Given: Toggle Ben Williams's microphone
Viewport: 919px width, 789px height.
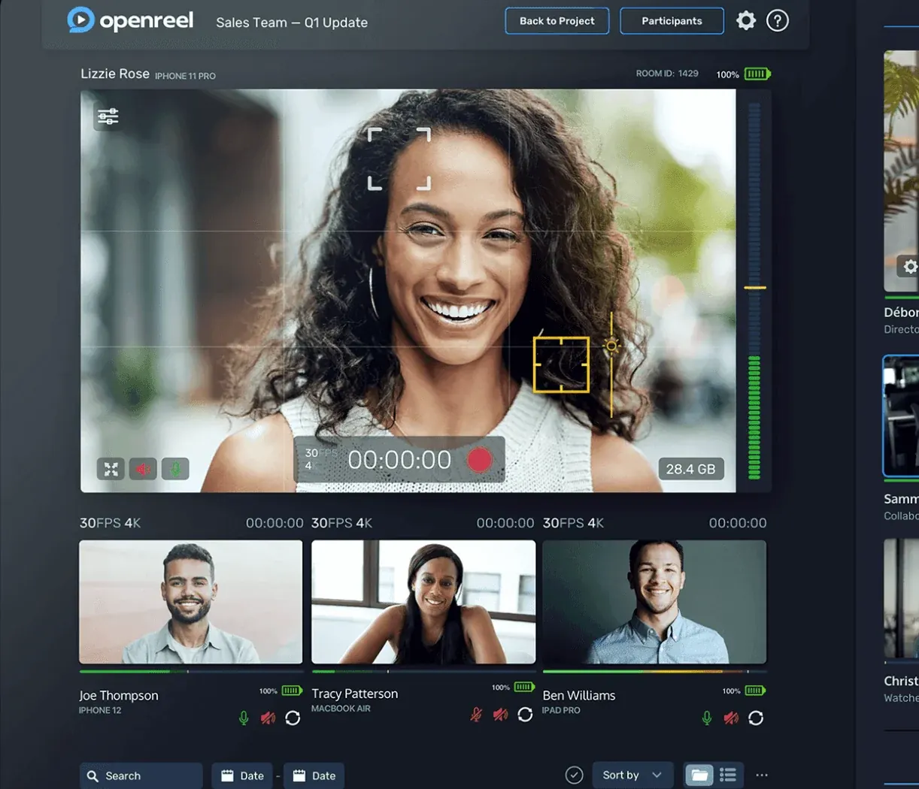Looking at the screenshot, I should pos(707,718).
